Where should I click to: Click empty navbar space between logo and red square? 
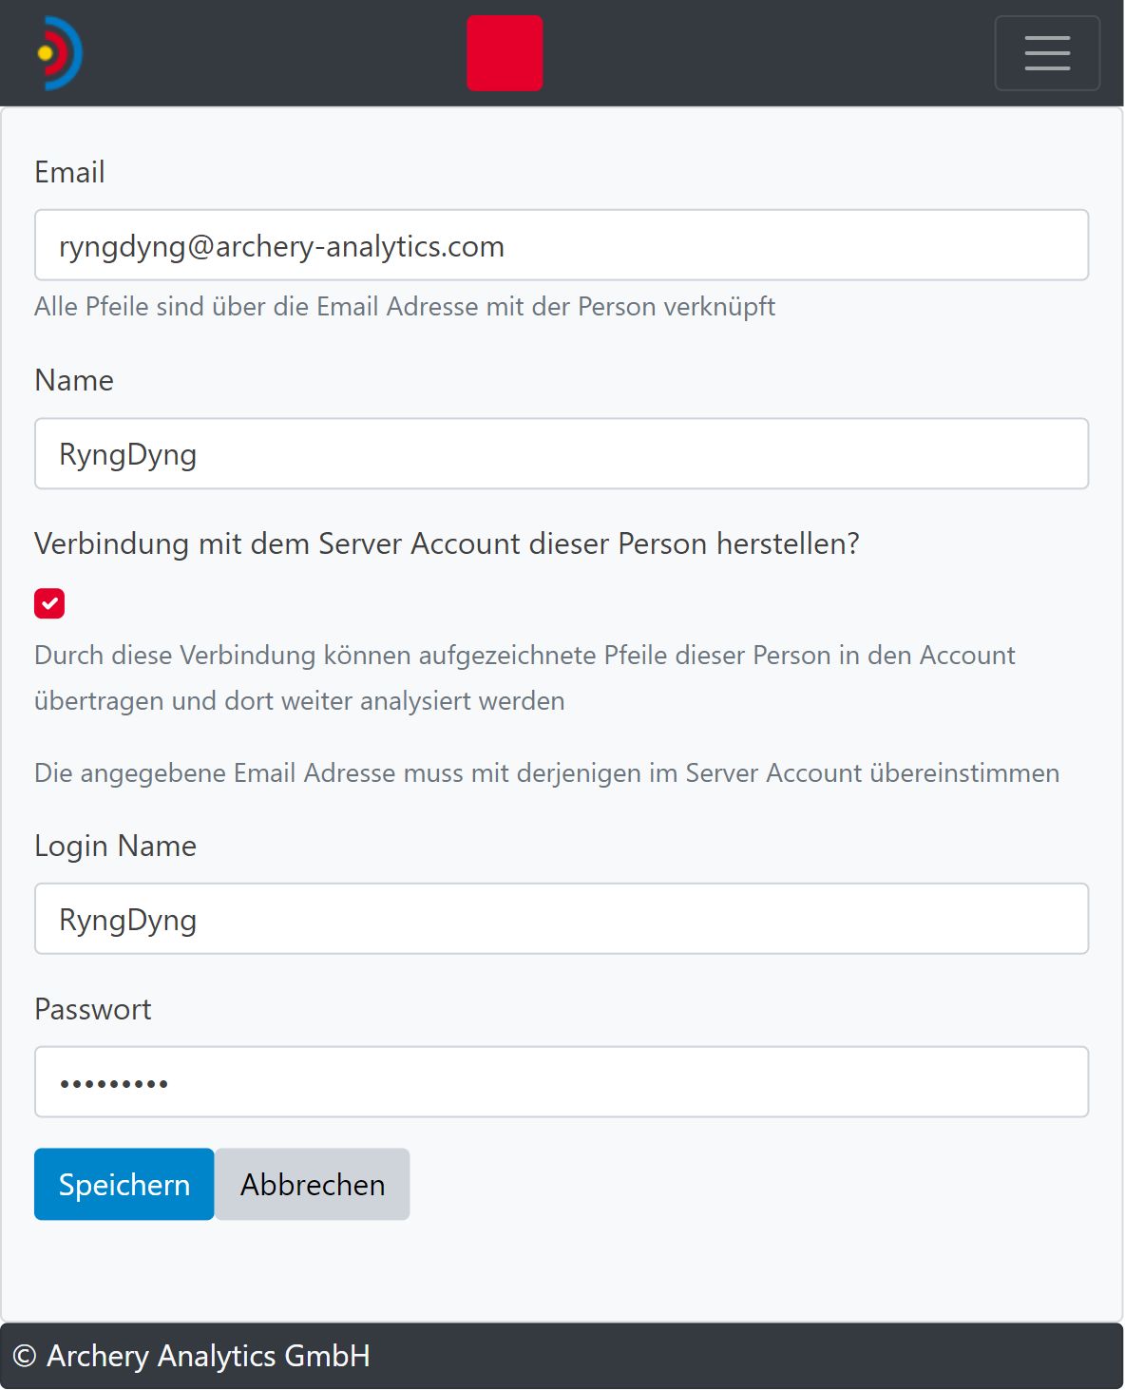point(276,53)
